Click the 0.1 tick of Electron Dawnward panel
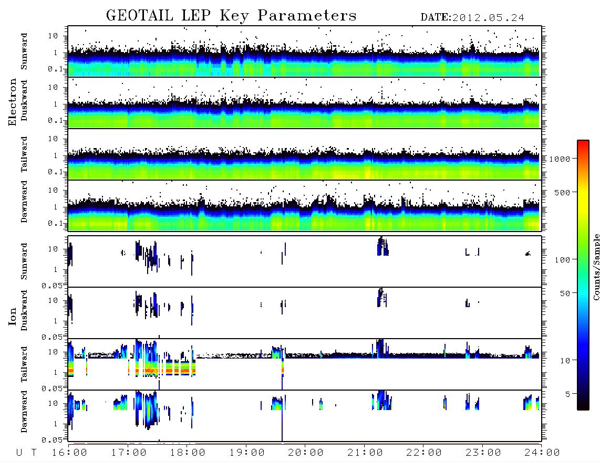The width and height of the screenshot is (600, 462). [x=55, y=223]
